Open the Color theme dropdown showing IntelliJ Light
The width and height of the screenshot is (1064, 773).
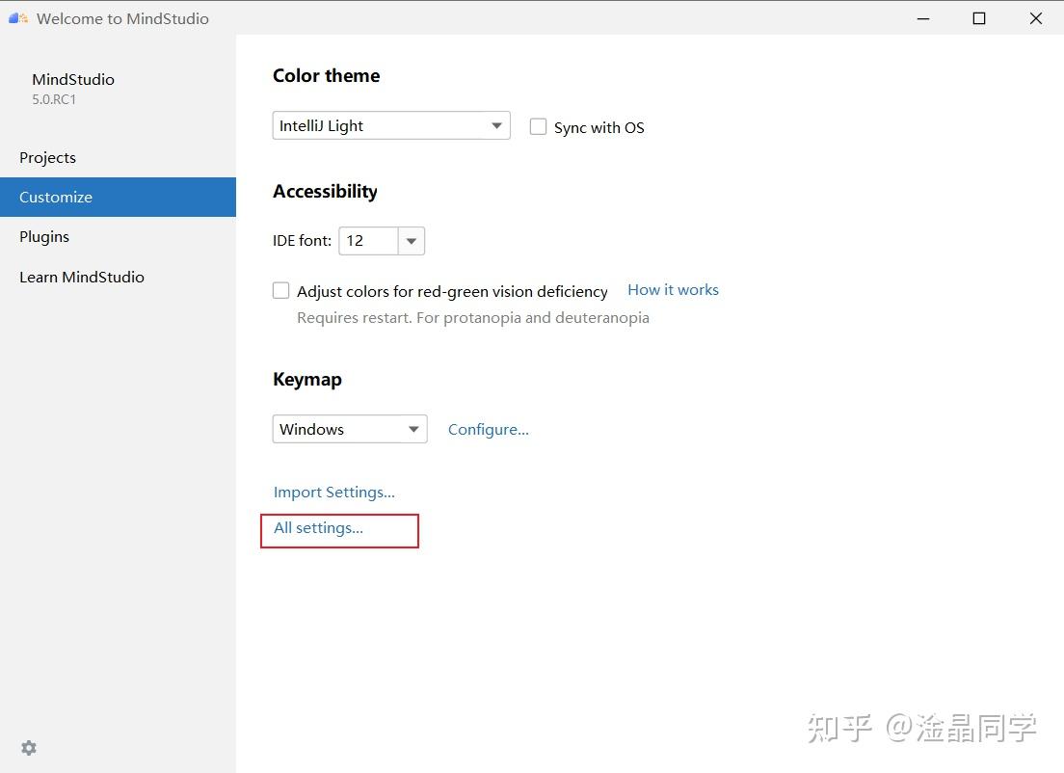[x=390, y=125]
